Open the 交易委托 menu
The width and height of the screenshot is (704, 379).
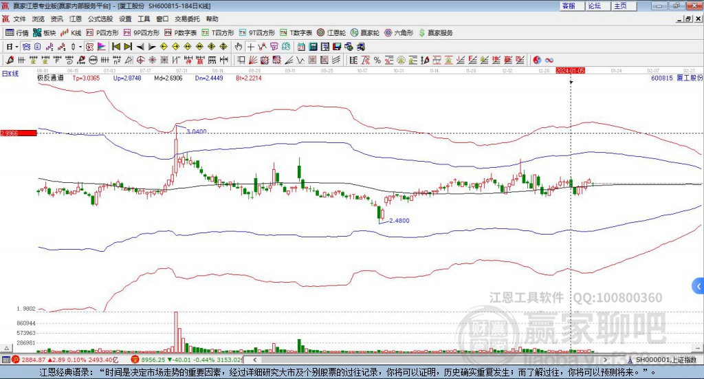point(187,19)
